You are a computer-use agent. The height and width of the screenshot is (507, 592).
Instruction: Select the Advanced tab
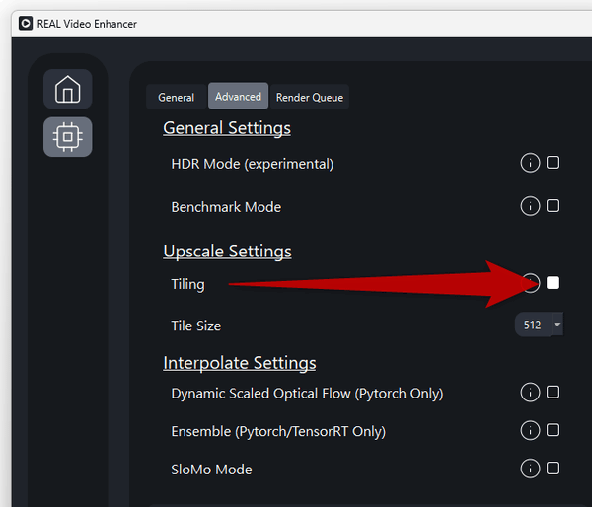click(x=238, y=97)
